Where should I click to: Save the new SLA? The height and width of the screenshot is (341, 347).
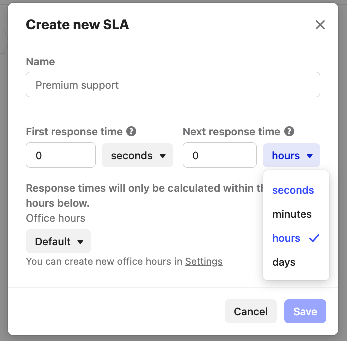305,312
